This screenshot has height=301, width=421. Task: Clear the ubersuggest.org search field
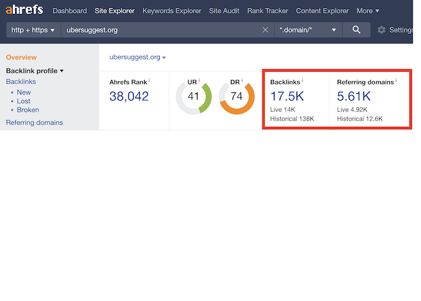(265, 30)
